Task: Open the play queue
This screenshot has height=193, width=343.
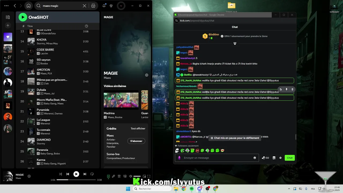Action: (119, 176)
